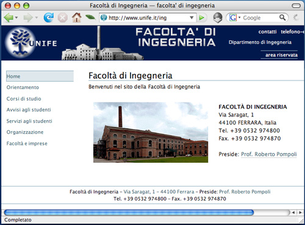Click the horizontal scrollbar thumb
The image size is (305, 225).
pyautogui.click(x=129, y=213)
